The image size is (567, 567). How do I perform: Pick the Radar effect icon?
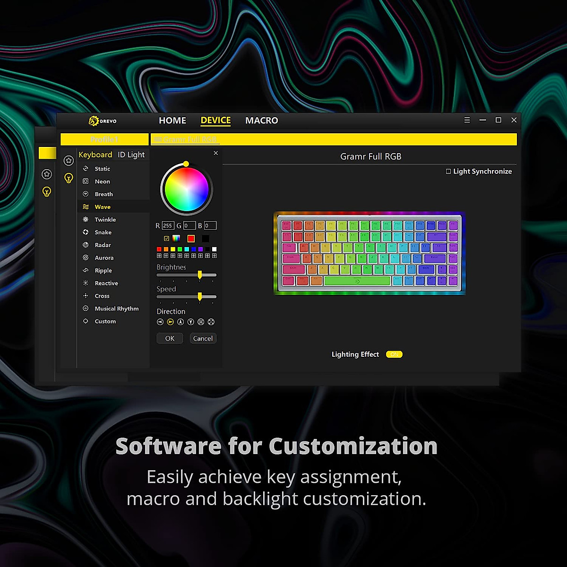pyautogui.click(x=86, y=245)
